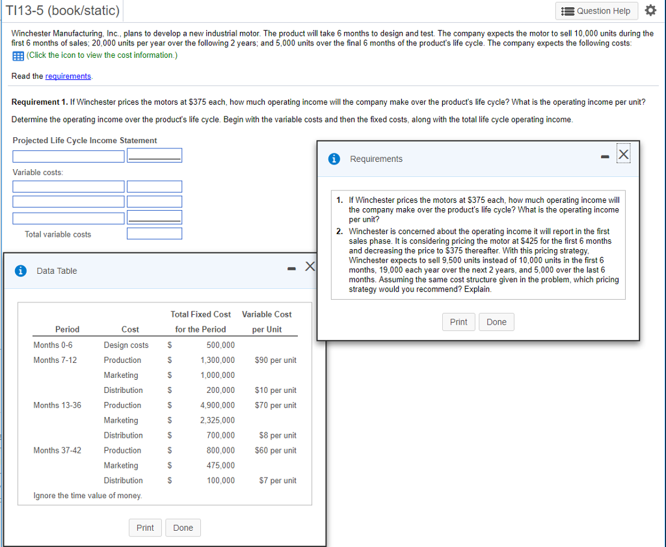The width and height of the screenshot is (666, 547).
Task: Click the second variable cost amount field
Action: click(154, 202)
